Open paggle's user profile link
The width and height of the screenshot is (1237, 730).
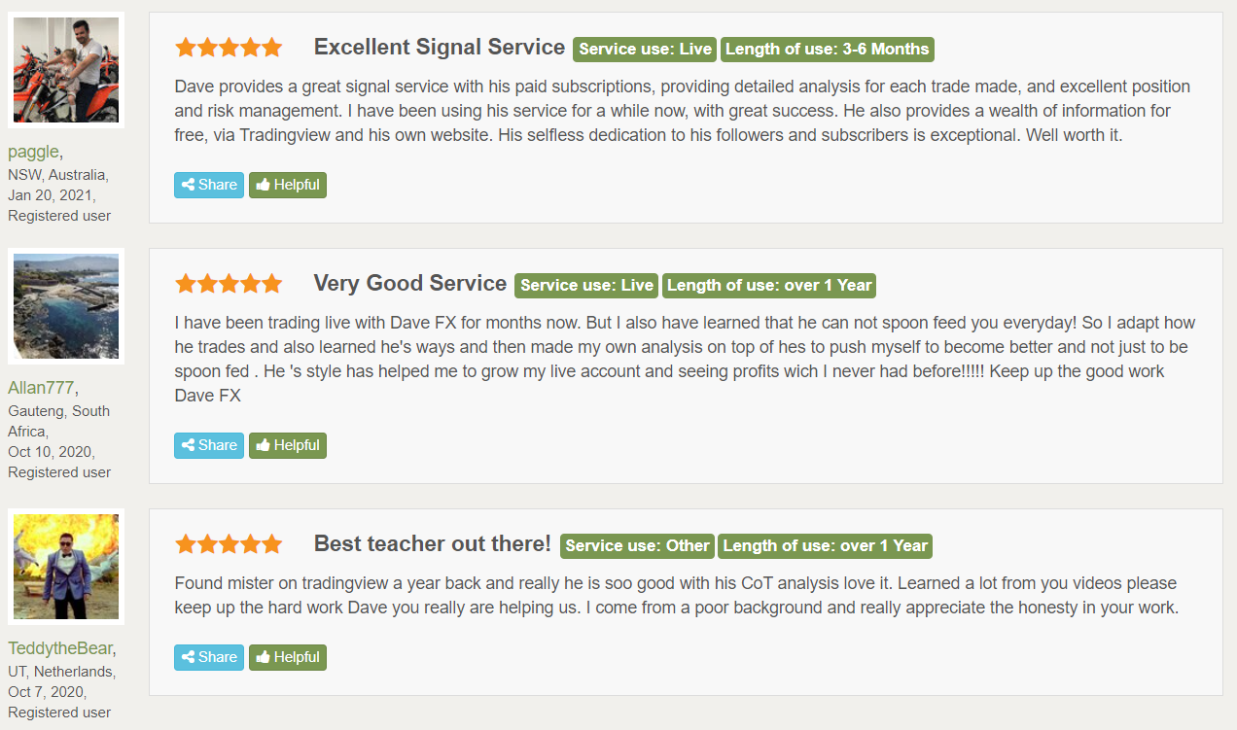[x=33, y=152]
